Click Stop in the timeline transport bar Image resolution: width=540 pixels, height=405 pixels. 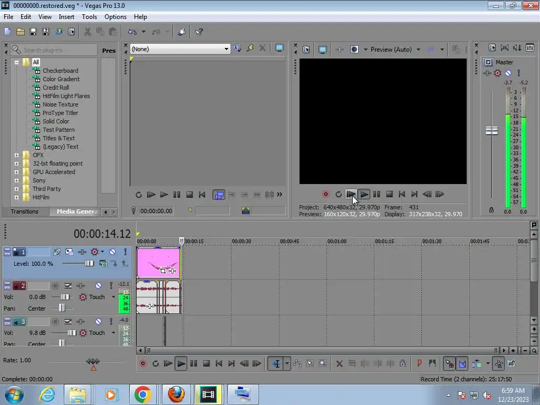pyautogui.click(x=206, y=363)
